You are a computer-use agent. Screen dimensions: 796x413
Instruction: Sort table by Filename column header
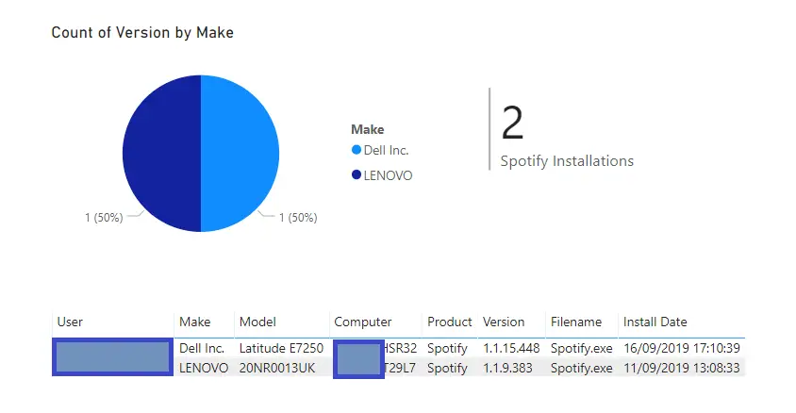(x=576, y=322)
